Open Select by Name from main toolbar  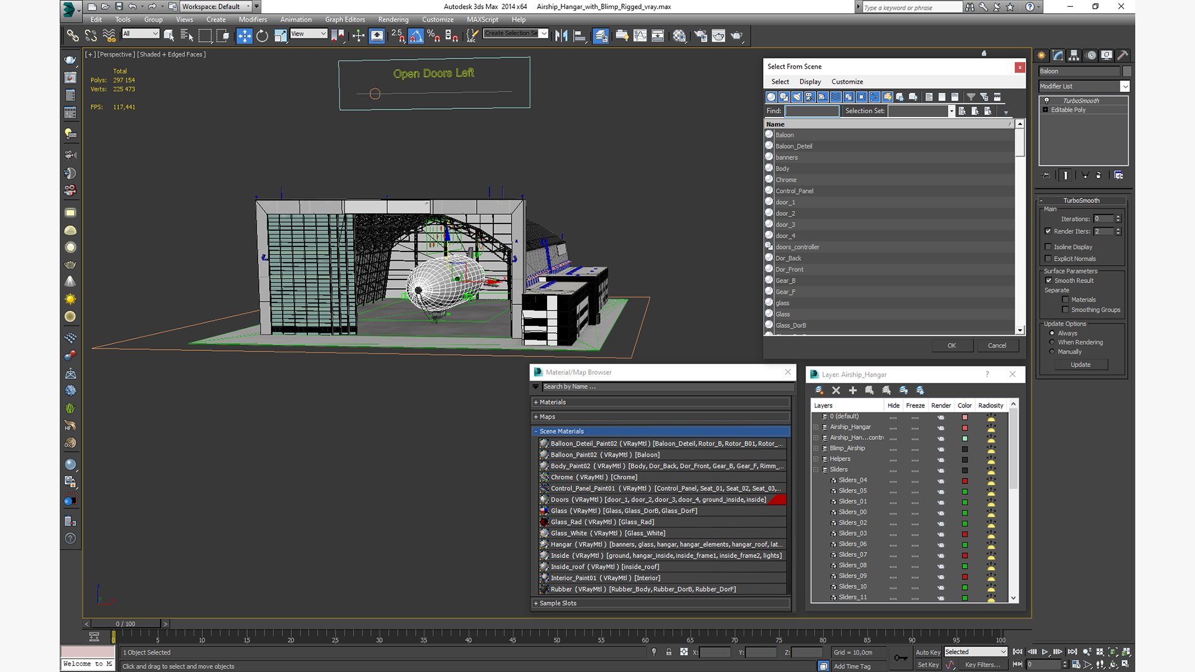coord(187,35)
